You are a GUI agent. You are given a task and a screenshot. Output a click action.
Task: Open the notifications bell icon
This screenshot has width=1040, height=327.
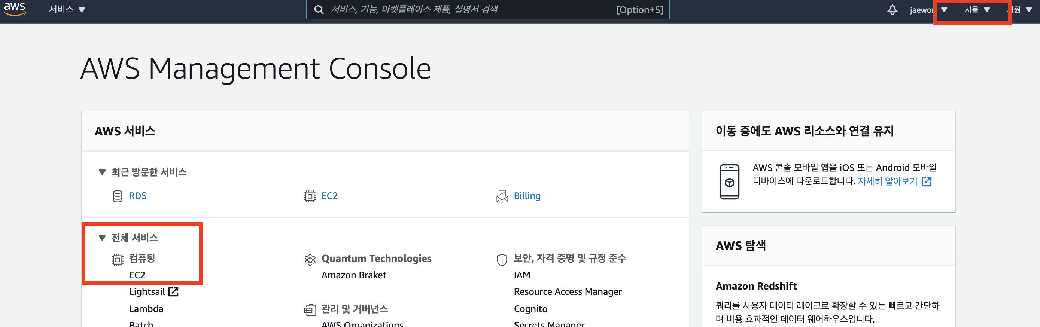tap(892, 10)
